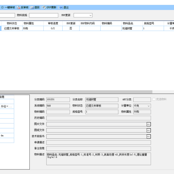This screenshot has width=174, height=174.
Task: Click the horizontal scrollbar below the grid
Action: 76,92
